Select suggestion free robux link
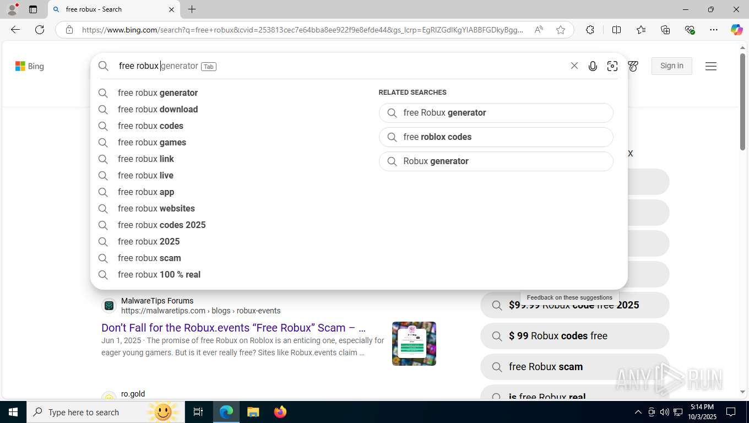Viewport: 749px width, 423px height. coord(146,159)
